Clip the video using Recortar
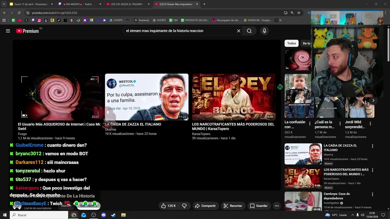This screenshot has height=219, width=390. [x=233, y=206]
